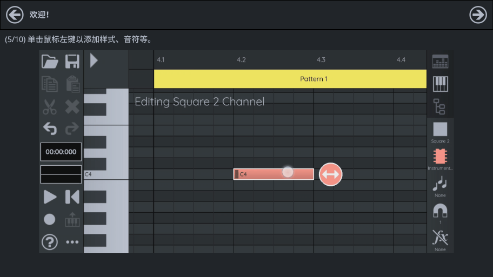Click the note resize double-arrow handle
The width and height of the screenshot is (493, 277).
coord(330,174)
